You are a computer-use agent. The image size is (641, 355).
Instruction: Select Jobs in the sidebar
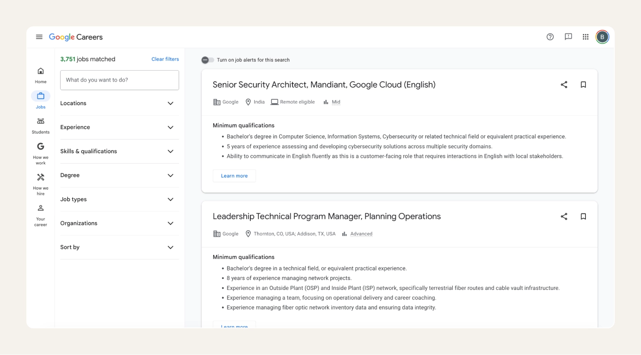(40, 100)
